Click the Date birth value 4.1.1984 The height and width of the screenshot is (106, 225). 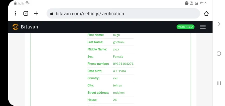[119, 71]
